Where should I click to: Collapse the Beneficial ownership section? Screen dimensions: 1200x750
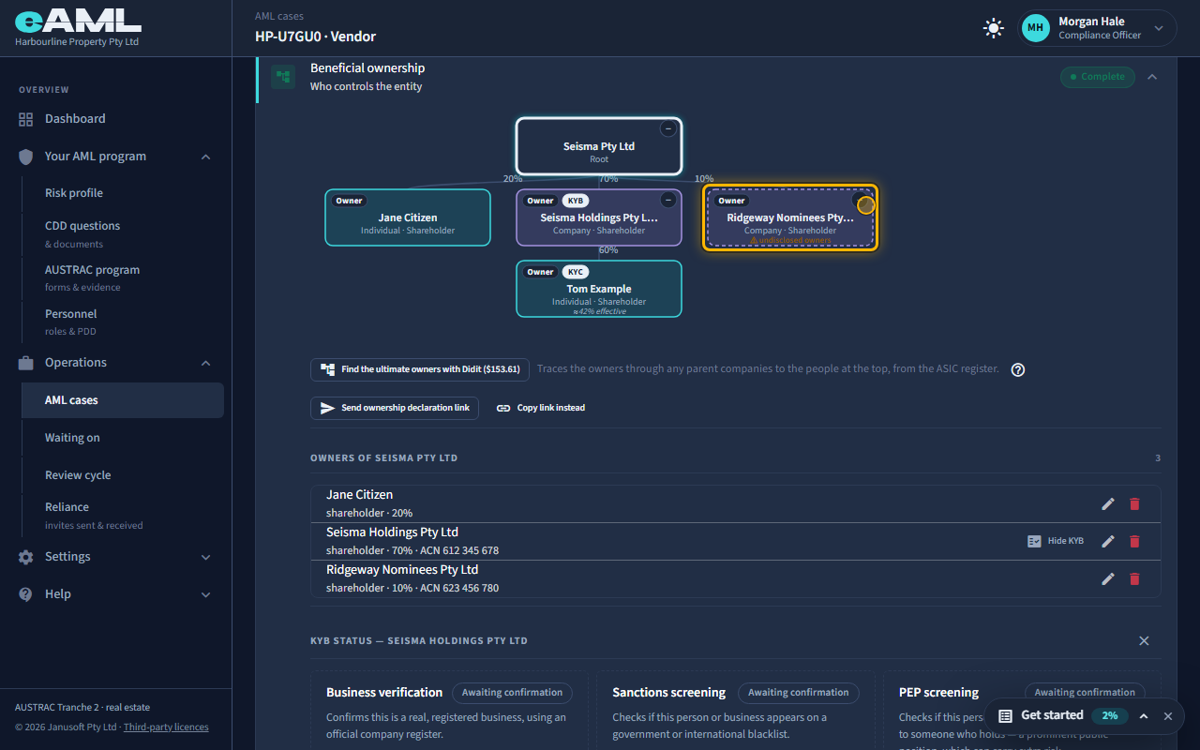click(x=1152, y=77)
